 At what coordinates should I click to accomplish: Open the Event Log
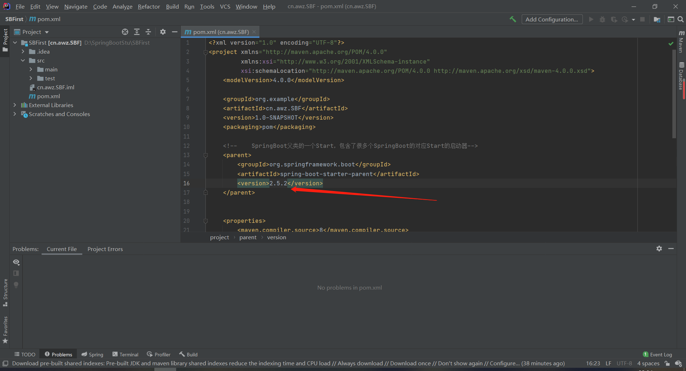point(657,354)
